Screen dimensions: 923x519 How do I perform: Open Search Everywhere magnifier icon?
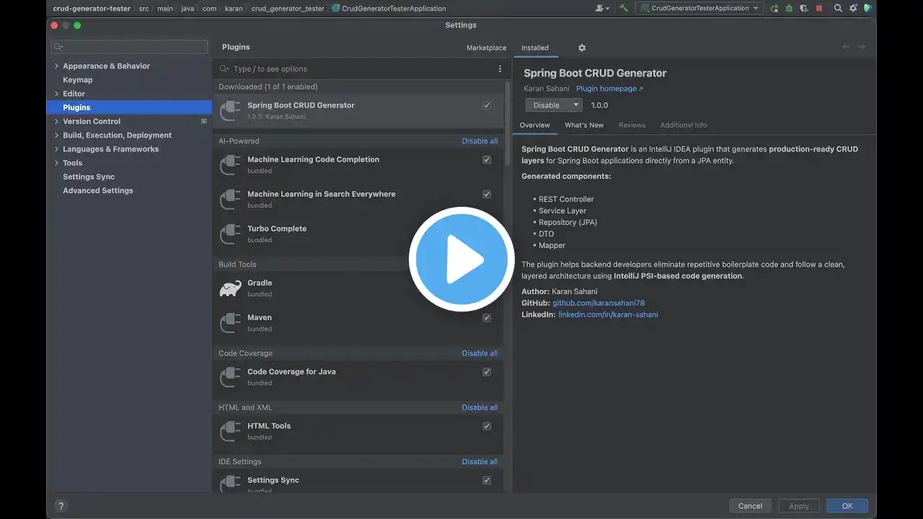coord(838,8)
